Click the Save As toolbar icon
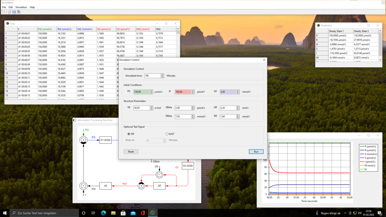This screenshot has height=217, width=386. coord(19,12)
